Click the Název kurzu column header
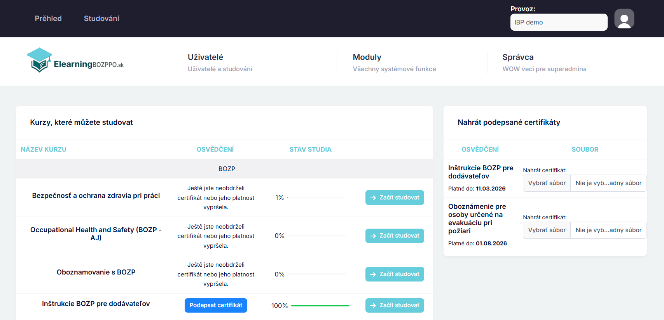This screenshot has width=664, height=320. (44, 149)
